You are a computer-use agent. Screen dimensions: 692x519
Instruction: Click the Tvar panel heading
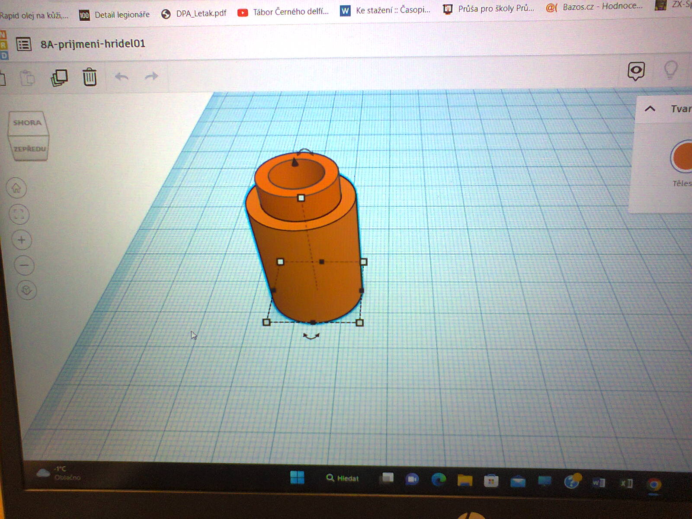681,109
